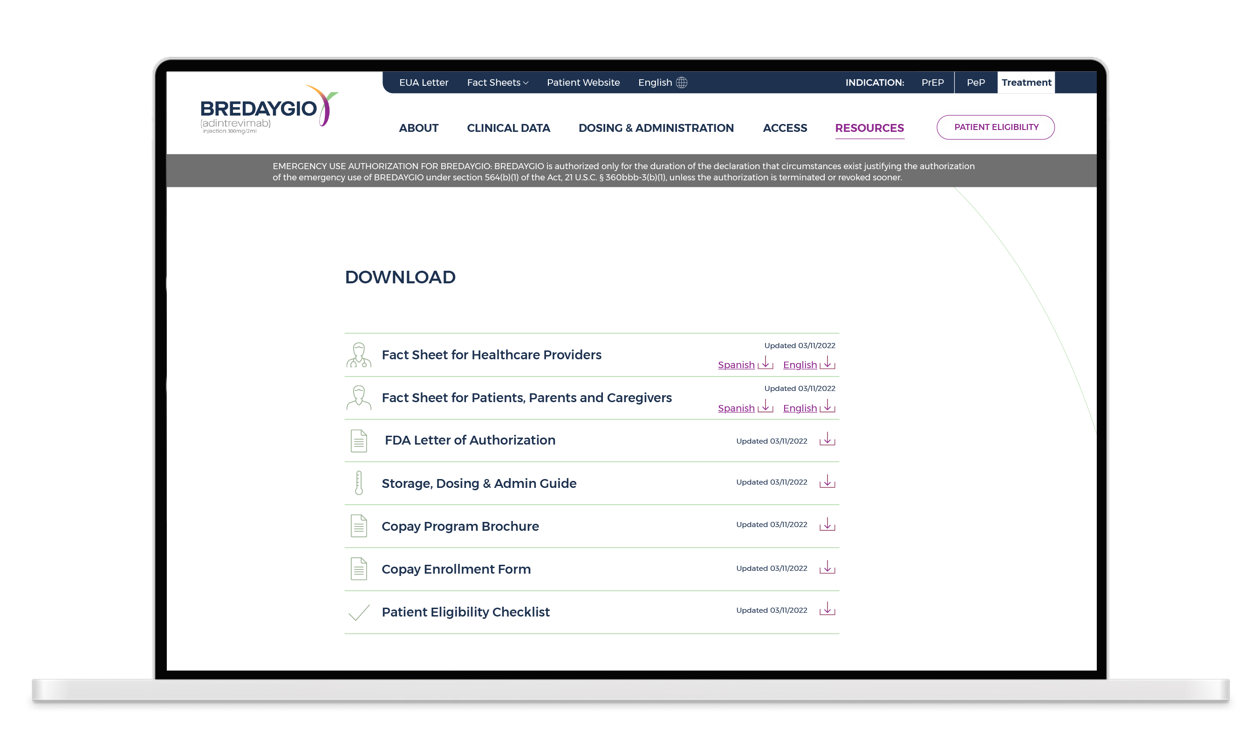The height and width of the screenshot is (740, 1258).
Task: Download the Copay Enrollment Form
Action: [827, 568]
